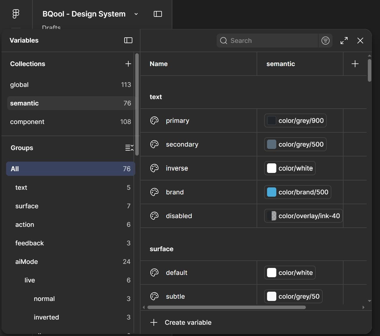Select the All group
Viewport: 380px width, 336px height.
71,169
